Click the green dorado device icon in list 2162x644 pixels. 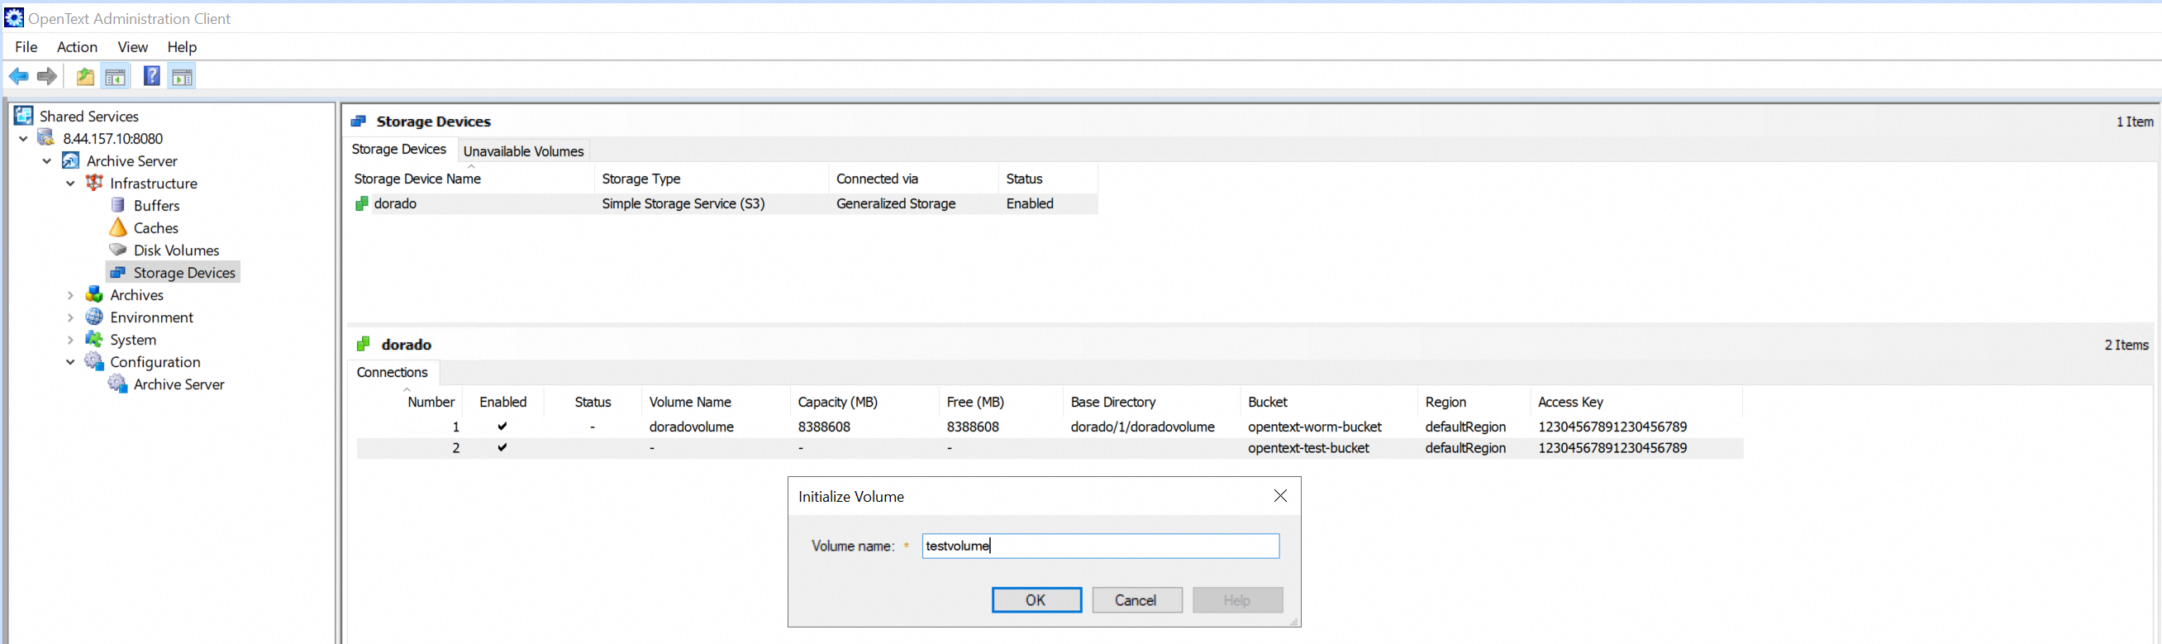(362, 203)
